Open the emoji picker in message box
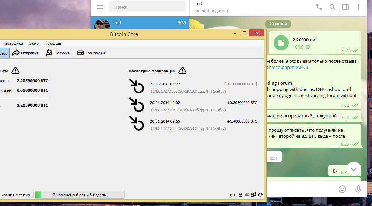 (x=342, y=189)
